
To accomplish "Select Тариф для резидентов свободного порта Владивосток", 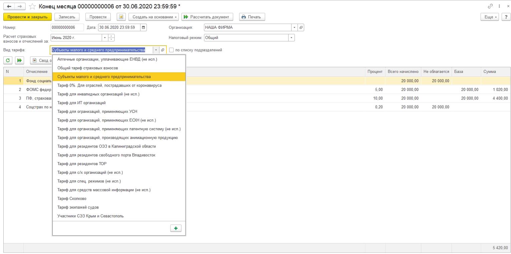I will point(119,155).
